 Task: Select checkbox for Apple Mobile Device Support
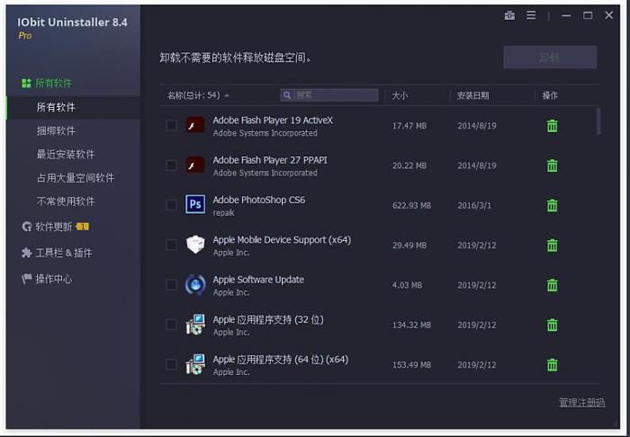click(x=171, y=245)
